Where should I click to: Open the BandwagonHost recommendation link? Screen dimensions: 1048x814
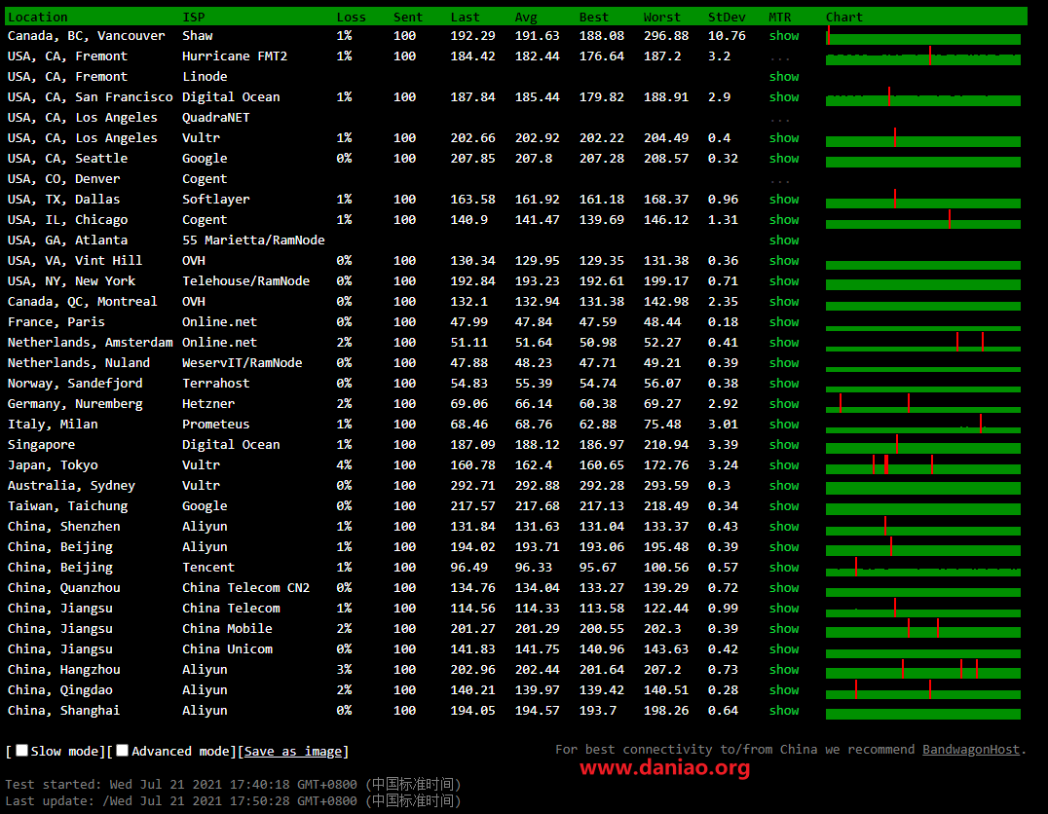point(971,749)
